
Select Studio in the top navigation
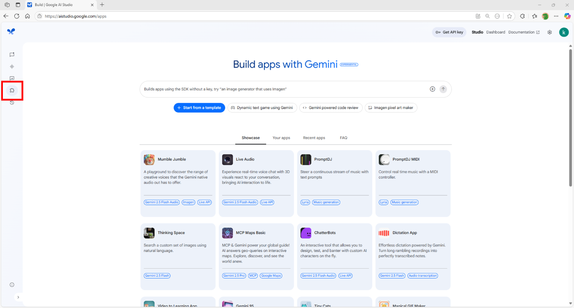click(477, 32)
